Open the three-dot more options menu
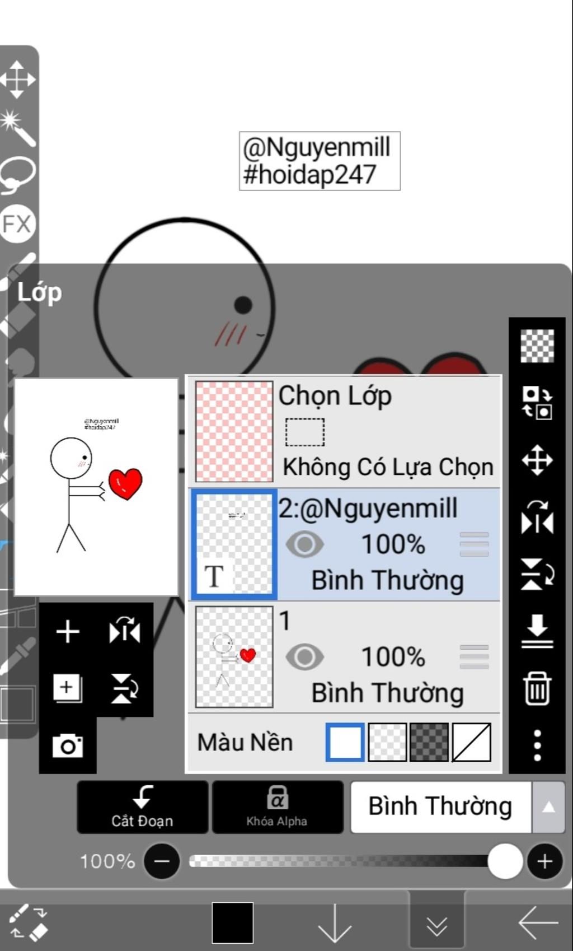This screenshot has height=951, width=573. (x=537, y=745)
